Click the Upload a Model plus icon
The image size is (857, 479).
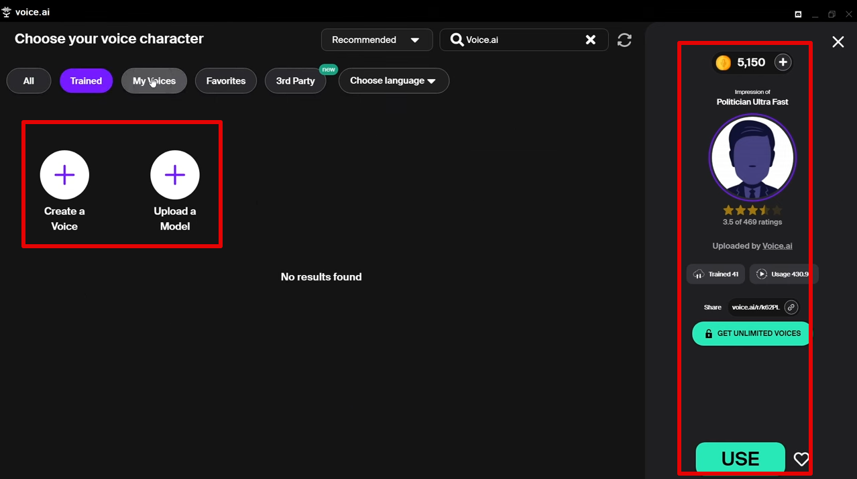tap(174, 174)
